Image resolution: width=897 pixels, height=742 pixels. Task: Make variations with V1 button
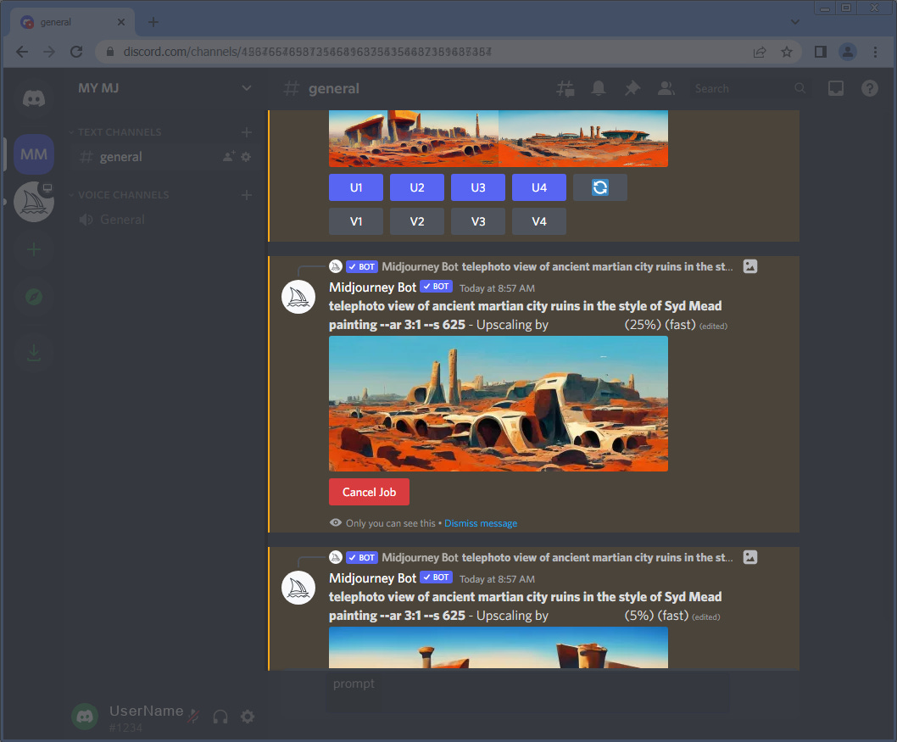356,221
